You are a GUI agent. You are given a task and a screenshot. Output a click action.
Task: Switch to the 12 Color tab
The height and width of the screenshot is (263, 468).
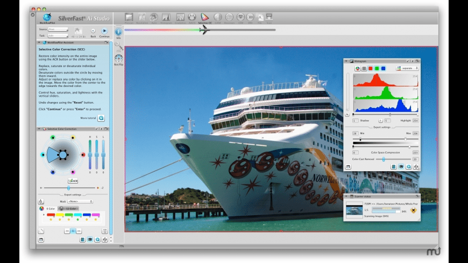point(68,208)
